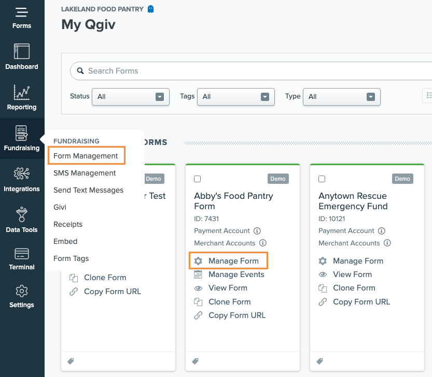Select checkbox on Abby's Food Pantry Form

[x=197, y=179]
